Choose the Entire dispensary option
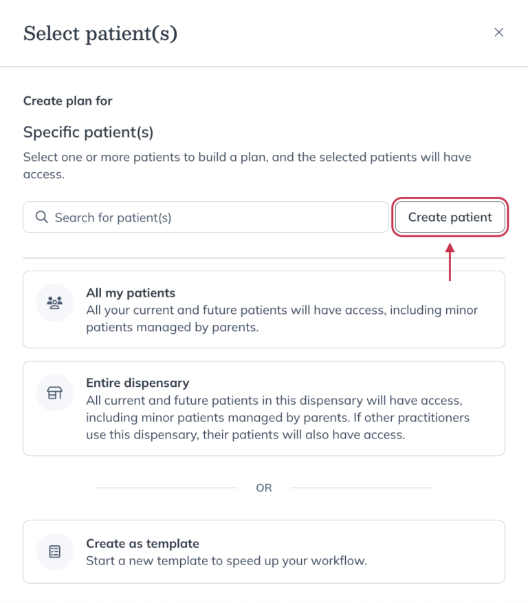 tap(264, 408)
